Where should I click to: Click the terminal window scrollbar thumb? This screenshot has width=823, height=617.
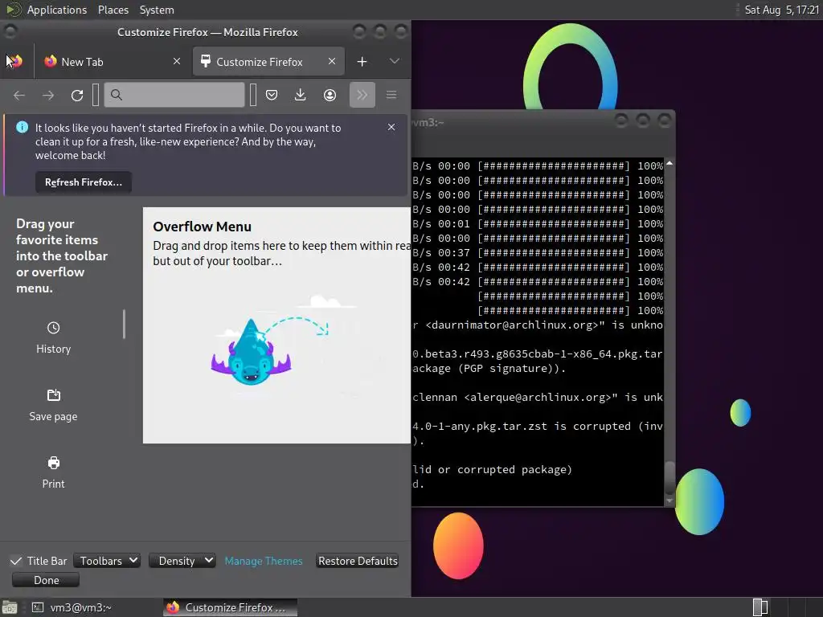coord(669,476)
